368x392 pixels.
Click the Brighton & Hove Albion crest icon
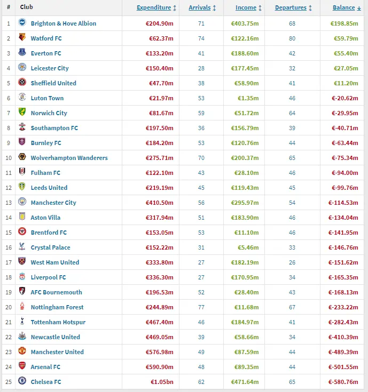(x=22, y=23)
